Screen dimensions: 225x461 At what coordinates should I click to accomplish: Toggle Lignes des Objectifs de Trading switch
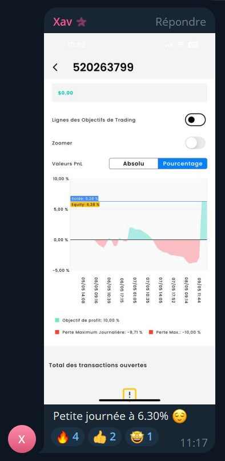[x=195, y=119]
